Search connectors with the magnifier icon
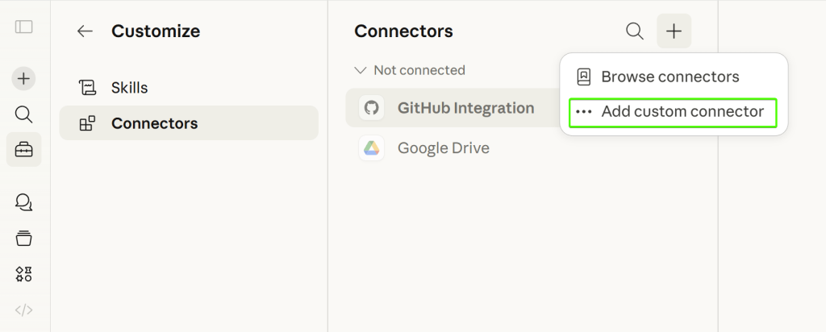Image resolution: width=826 pixels, height=332 pixels. 635,31
